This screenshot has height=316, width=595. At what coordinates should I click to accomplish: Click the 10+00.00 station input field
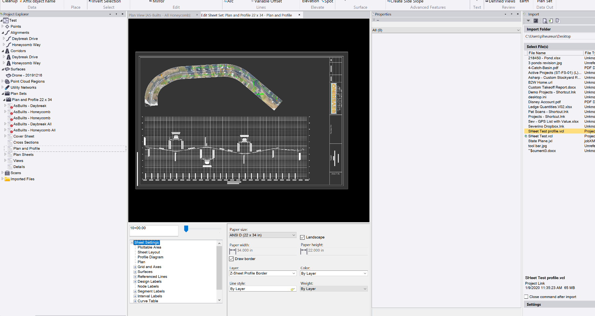coord(153,230)
